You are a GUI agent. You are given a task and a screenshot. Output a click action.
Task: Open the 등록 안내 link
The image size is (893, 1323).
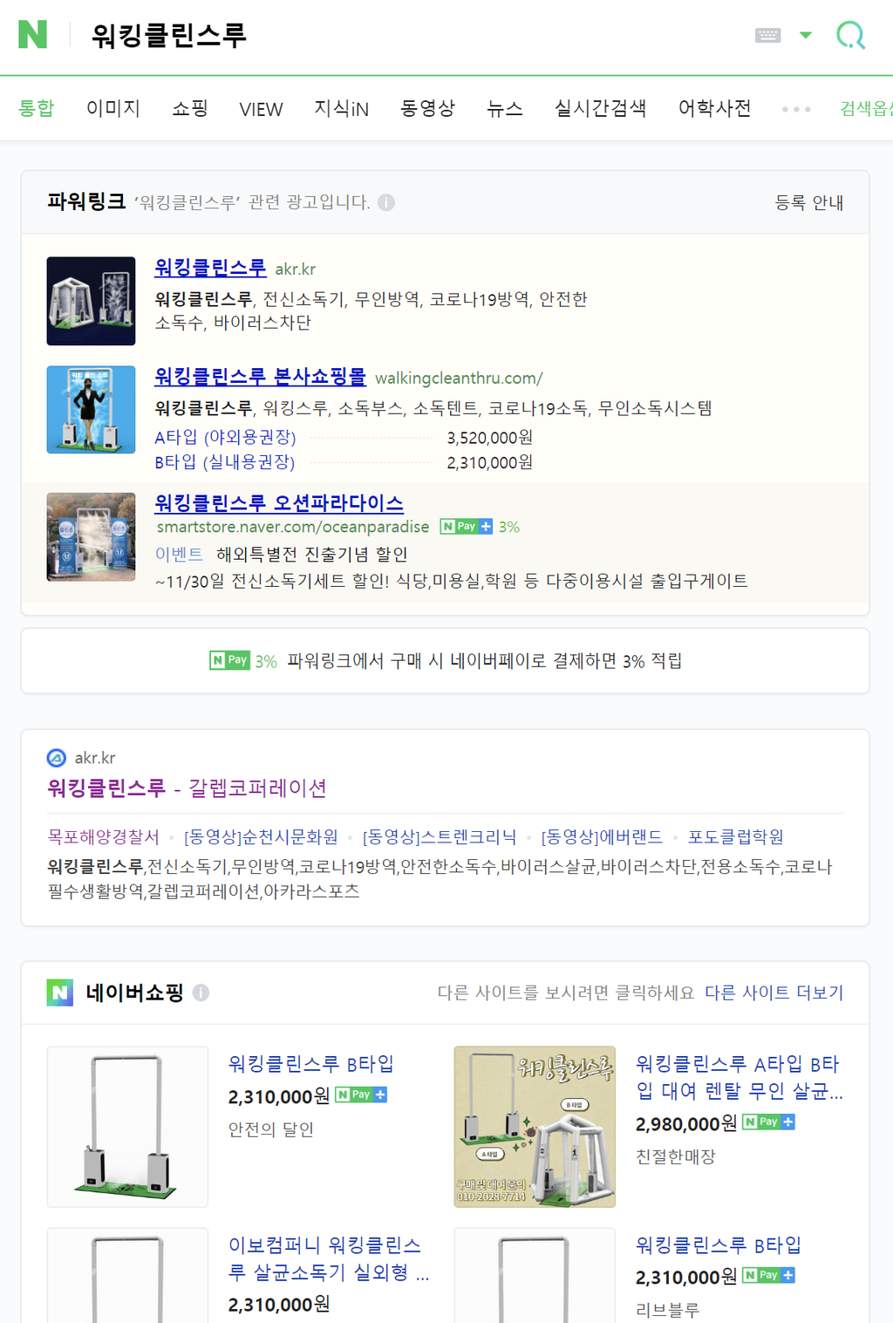(x=809, y=202)
